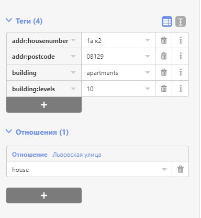
Task: Delete the addr:housenumber tag
Action: click(x=164, y=40)
